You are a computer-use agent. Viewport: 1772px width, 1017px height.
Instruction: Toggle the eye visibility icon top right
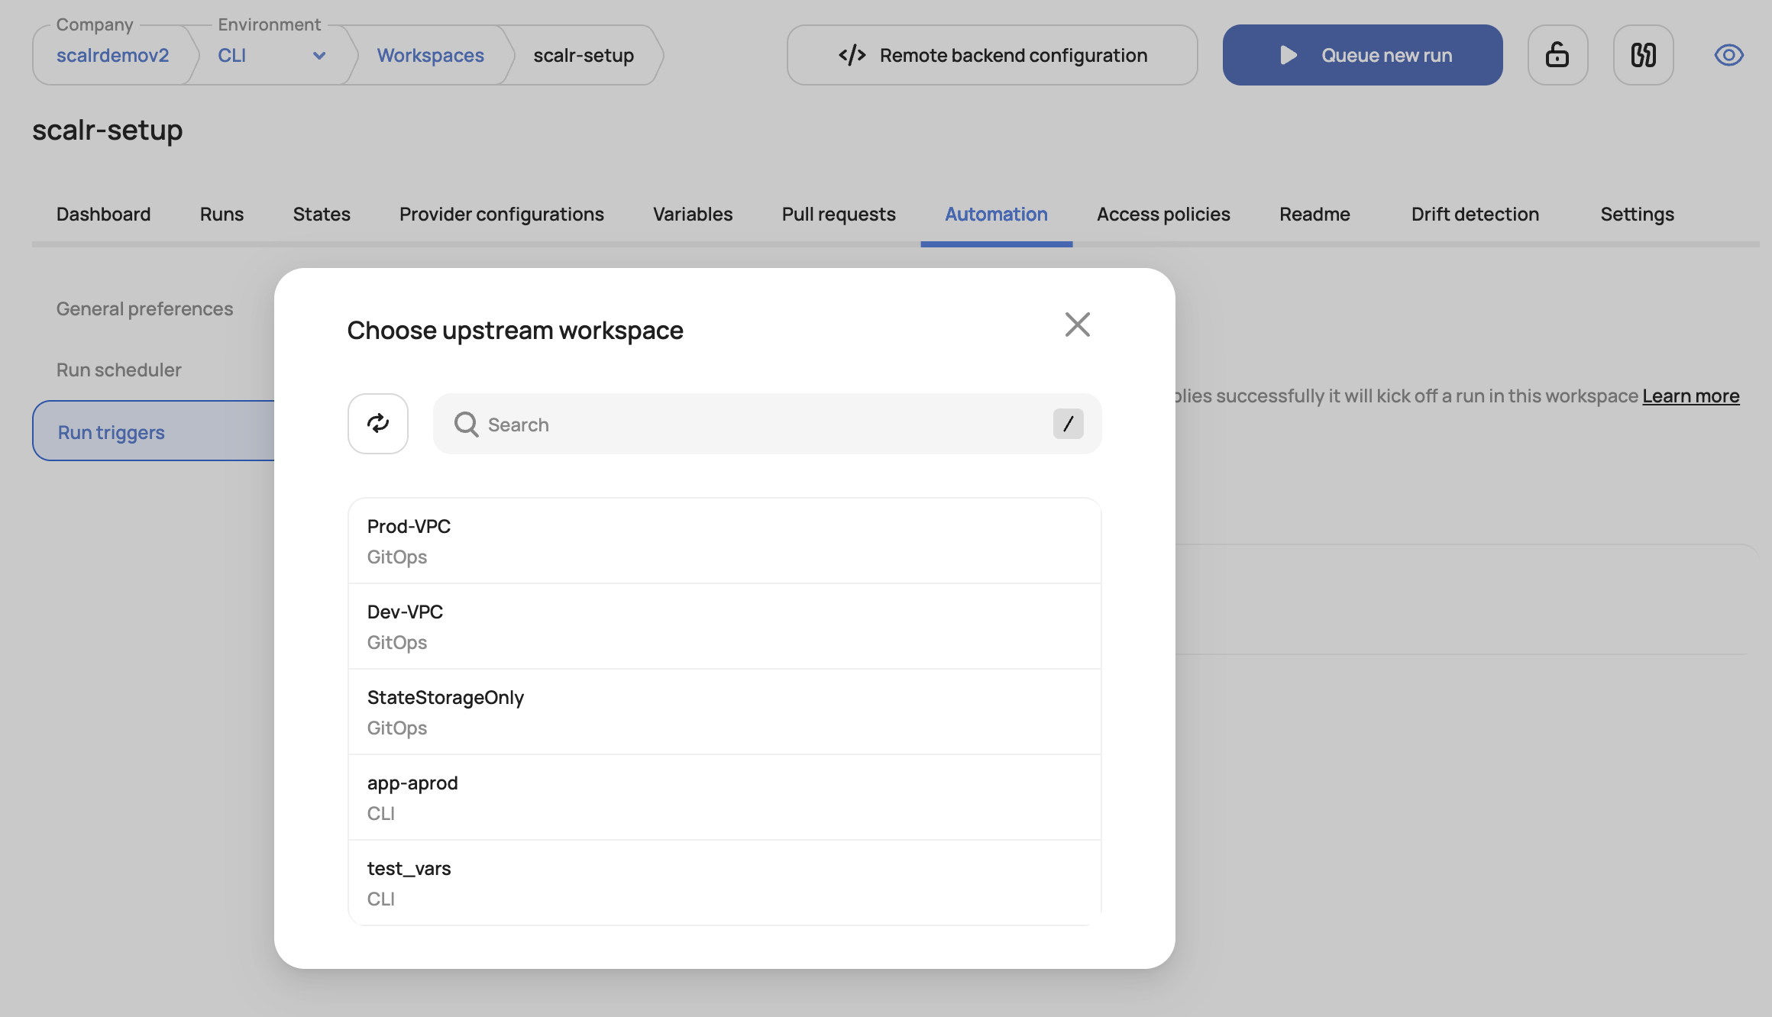click(x=1728, y=55)
